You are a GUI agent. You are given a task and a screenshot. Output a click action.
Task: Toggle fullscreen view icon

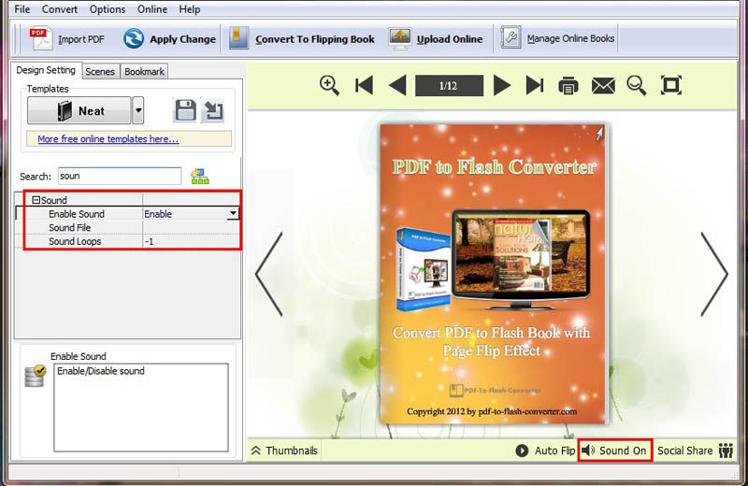coord(670,86)
